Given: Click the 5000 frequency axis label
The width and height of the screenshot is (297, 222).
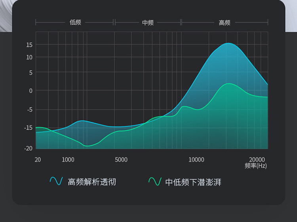Looking at the screenshot, I should pyautogui.click(x=121, y=160).
